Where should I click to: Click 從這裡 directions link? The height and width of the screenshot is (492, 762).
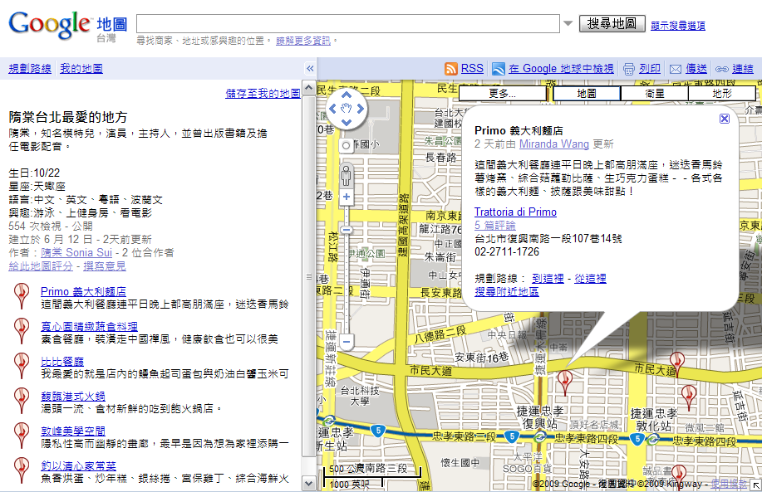click(x=591, y=278)
